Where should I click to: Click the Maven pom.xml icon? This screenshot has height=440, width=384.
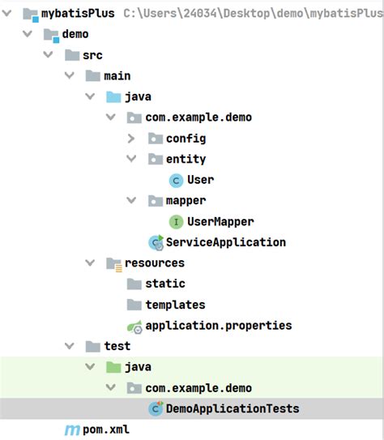[72, 430]
